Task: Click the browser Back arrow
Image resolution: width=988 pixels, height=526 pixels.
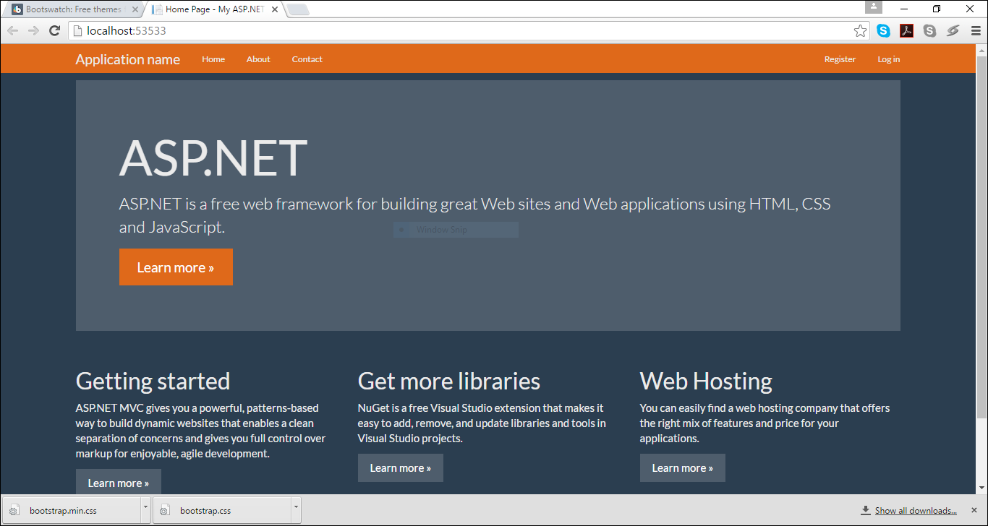Action: (12, 30)
